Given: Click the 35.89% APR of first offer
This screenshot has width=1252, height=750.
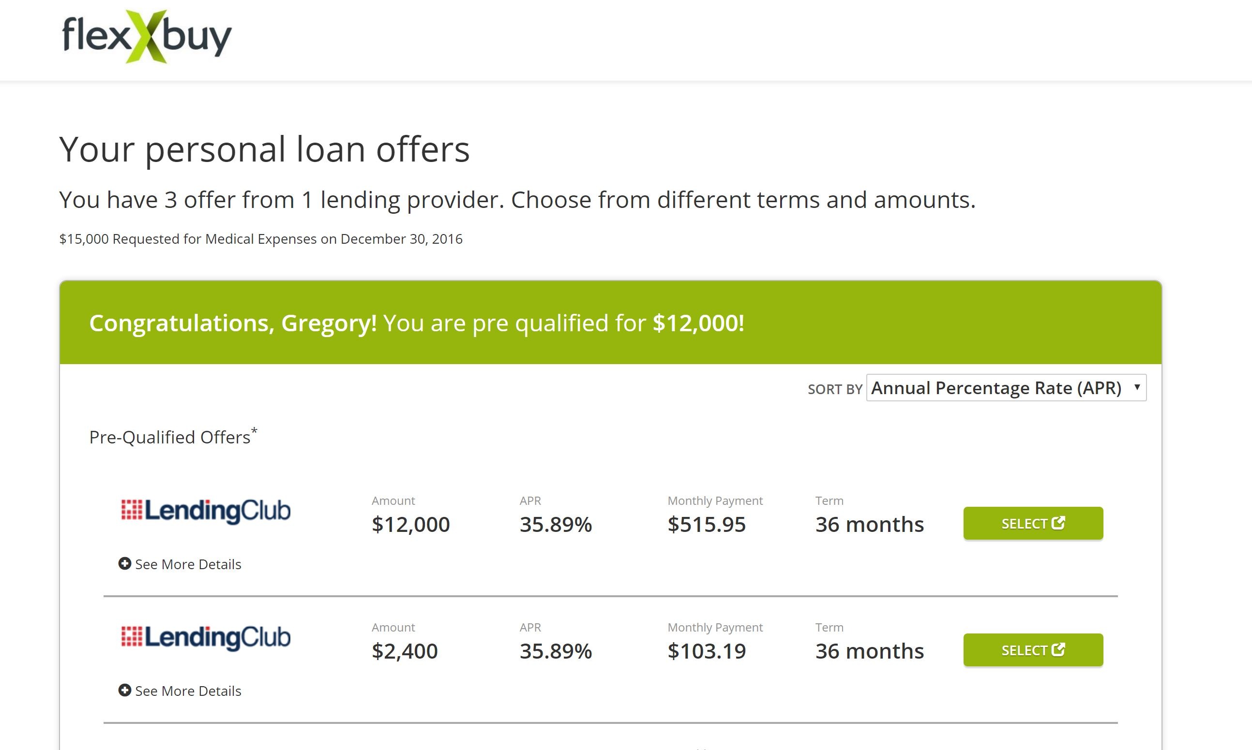Looking at the screenshot, I should tap(555, 525).
